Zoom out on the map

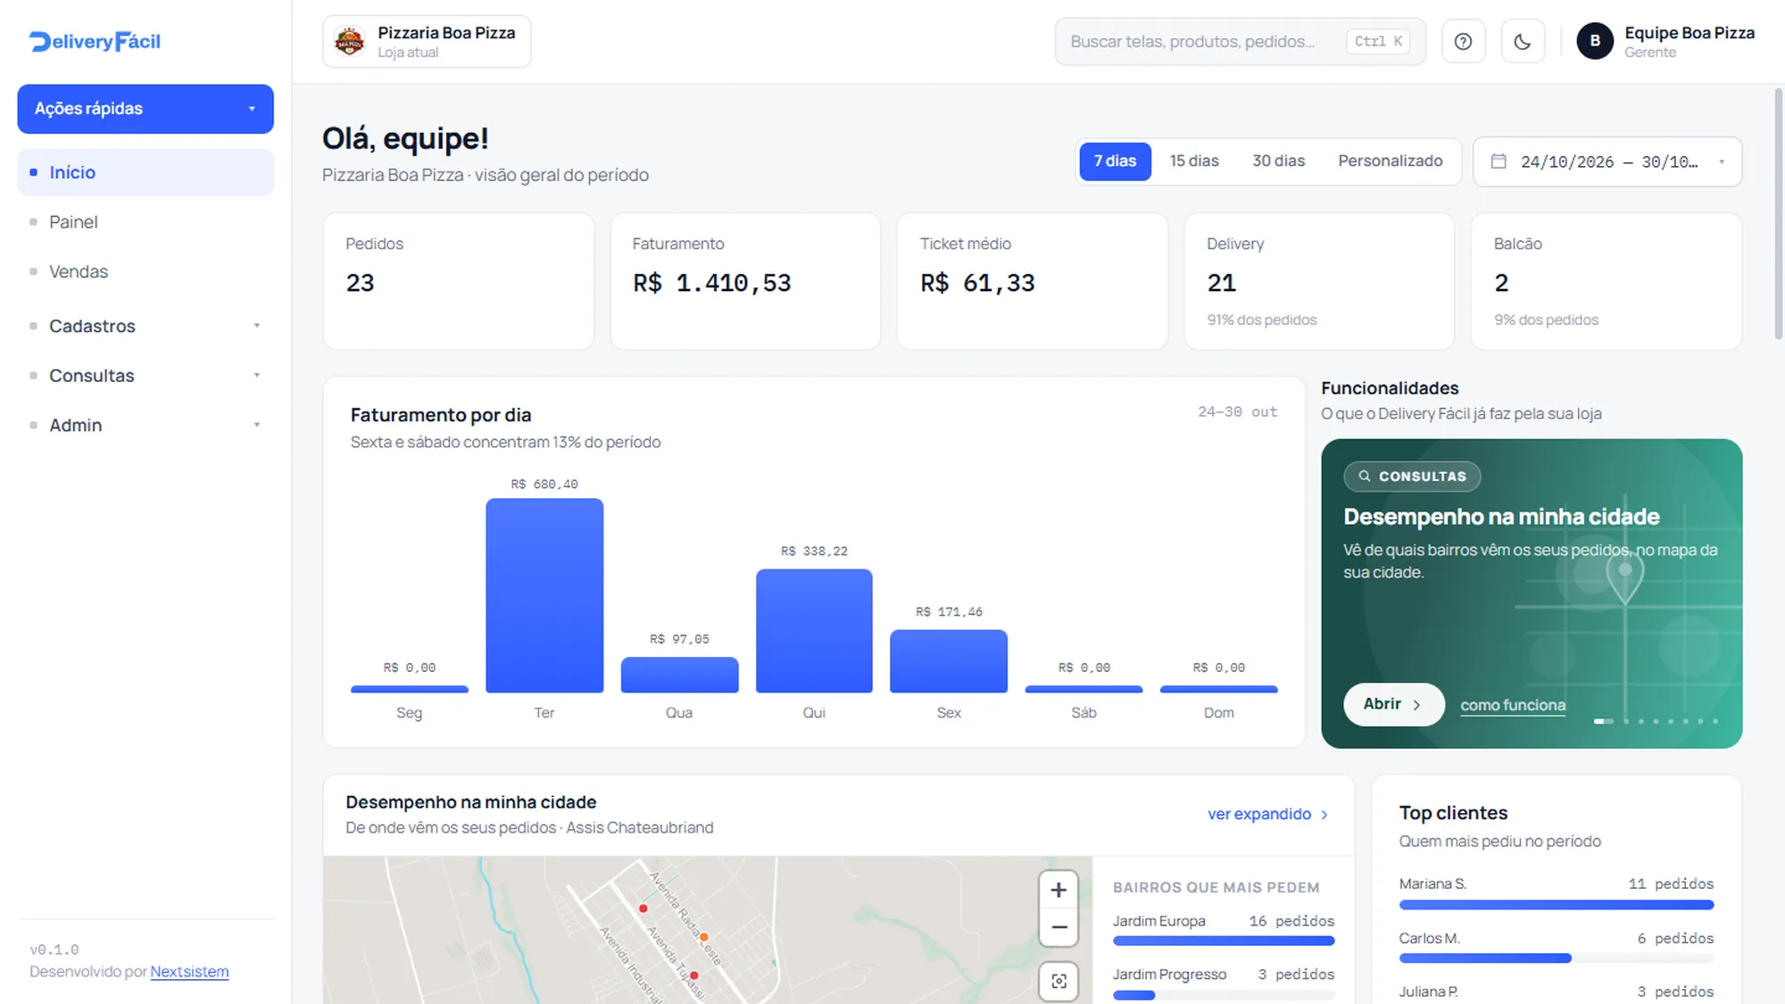tap(1059, 927)
